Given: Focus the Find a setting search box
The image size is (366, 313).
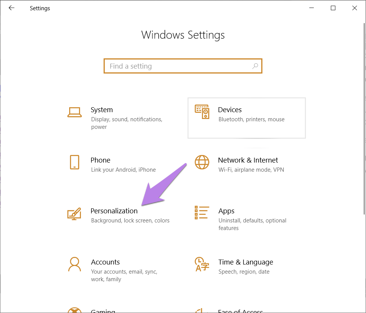Looking at the screenshot, I should pyautogui.click(x=178, y=66).
